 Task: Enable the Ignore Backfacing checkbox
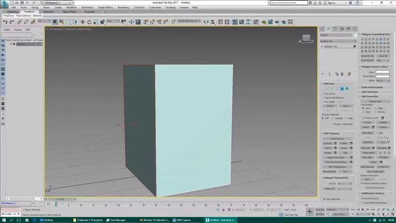point(324,98)
